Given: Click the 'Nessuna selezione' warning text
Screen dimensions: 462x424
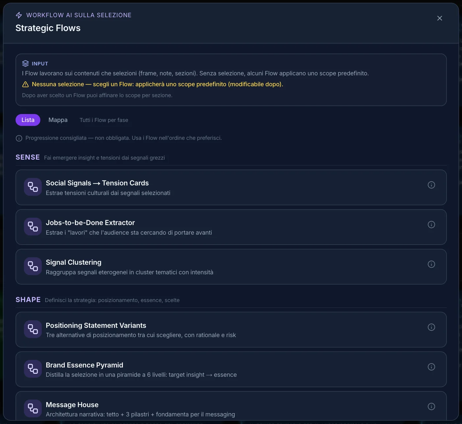Looking at the screenshot, I should 157,84.
